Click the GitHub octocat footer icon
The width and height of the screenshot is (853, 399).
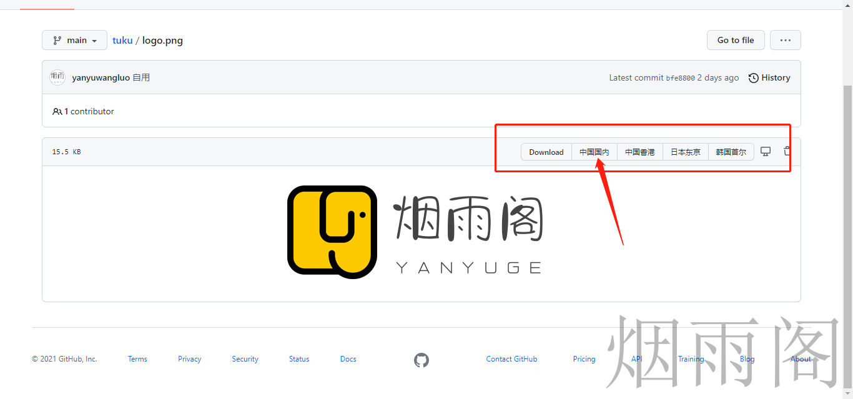pyautogui.click(x=422, y=360)
